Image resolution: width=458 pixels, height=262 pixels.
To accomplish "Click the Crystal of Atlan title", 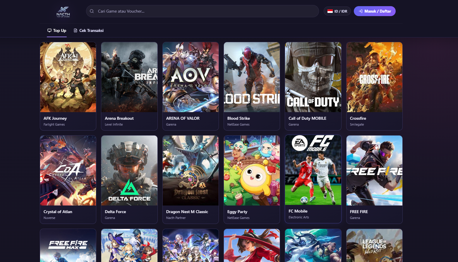I will [x=58, y=212].
